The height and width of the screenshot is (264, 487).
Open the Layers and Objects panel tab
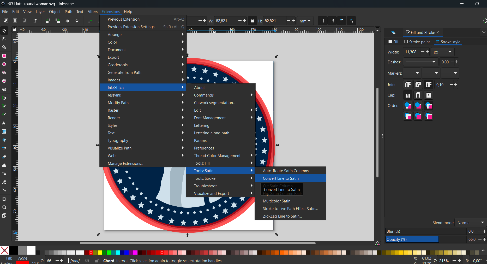pyautogui.click(x=393, y=33)
